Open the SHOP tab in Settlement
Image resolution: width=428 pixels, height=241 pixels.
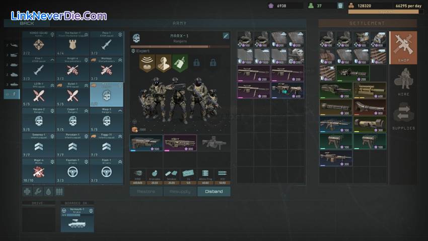pyautogui.click(x=403, y=48)
